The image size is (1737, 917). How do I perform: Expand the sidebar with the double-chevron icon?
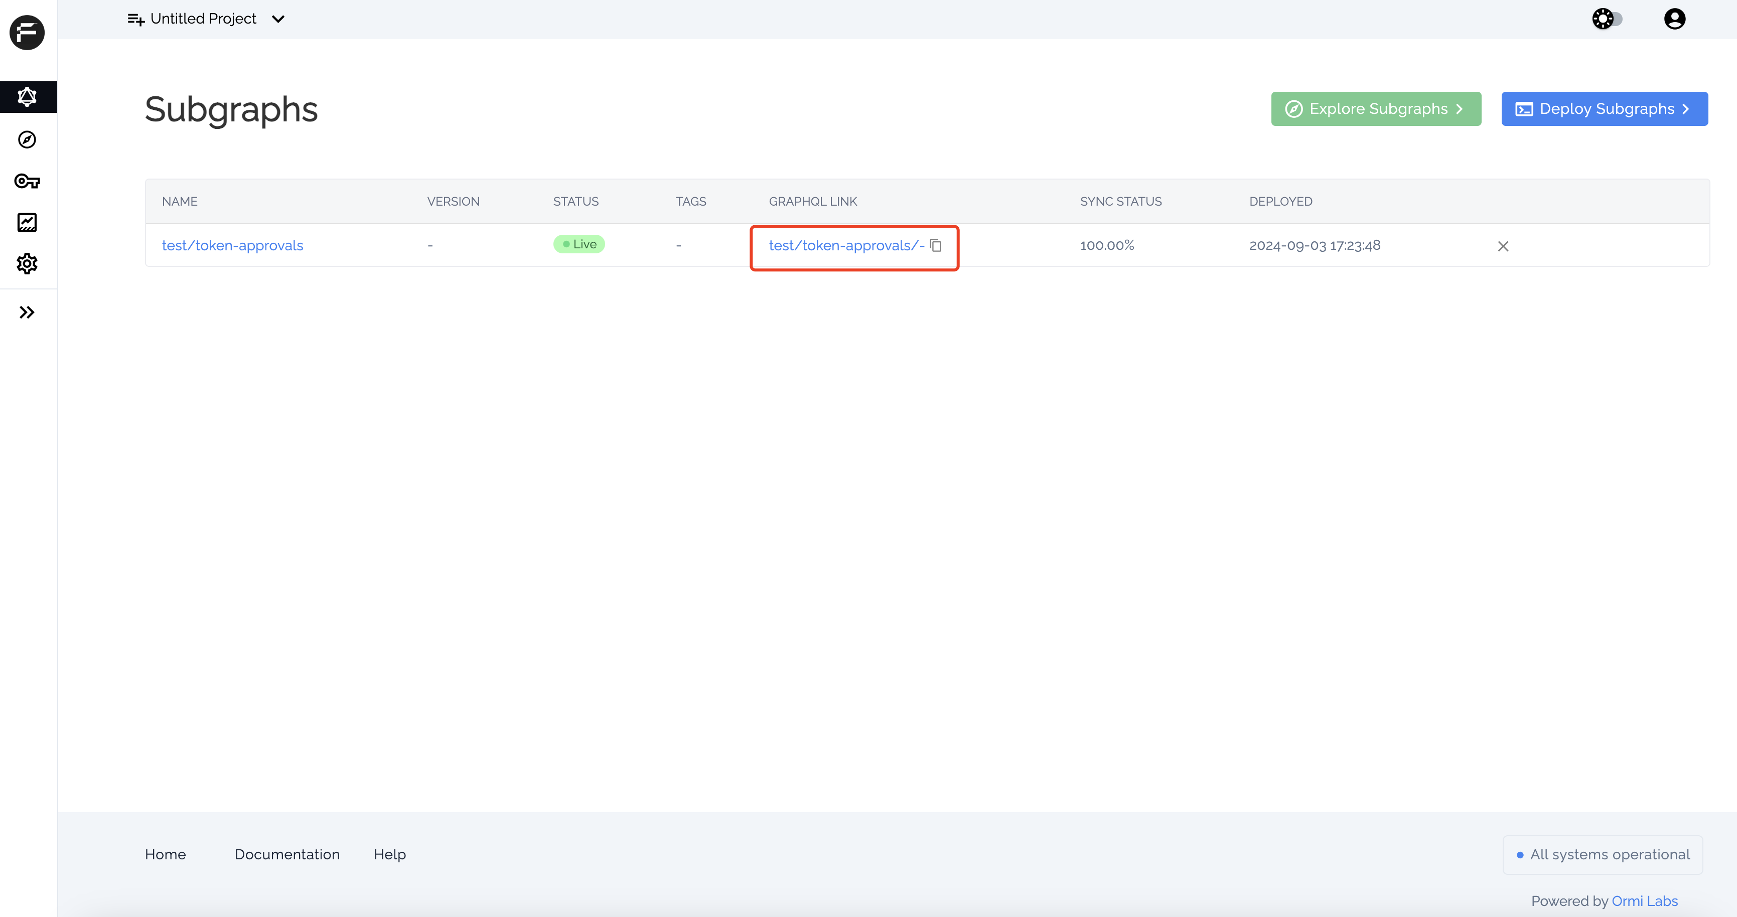click(x=27, y=312)
